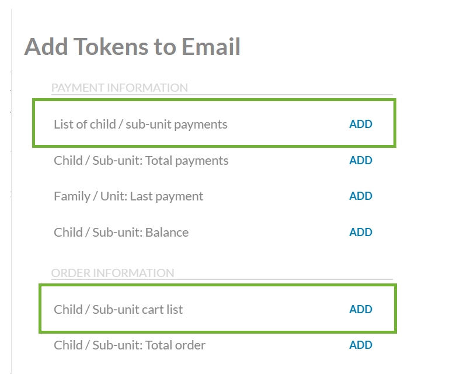The width and height of the screenshot is (453, 374).
Task: Click the left vertical panel edge
Action: tap(12, 234)
